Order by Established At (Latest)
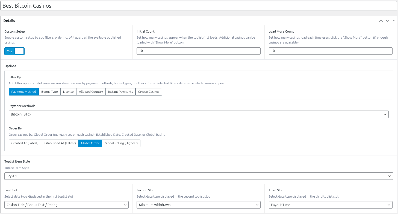The width and height of the screenshot is (398, 214). 60,143
